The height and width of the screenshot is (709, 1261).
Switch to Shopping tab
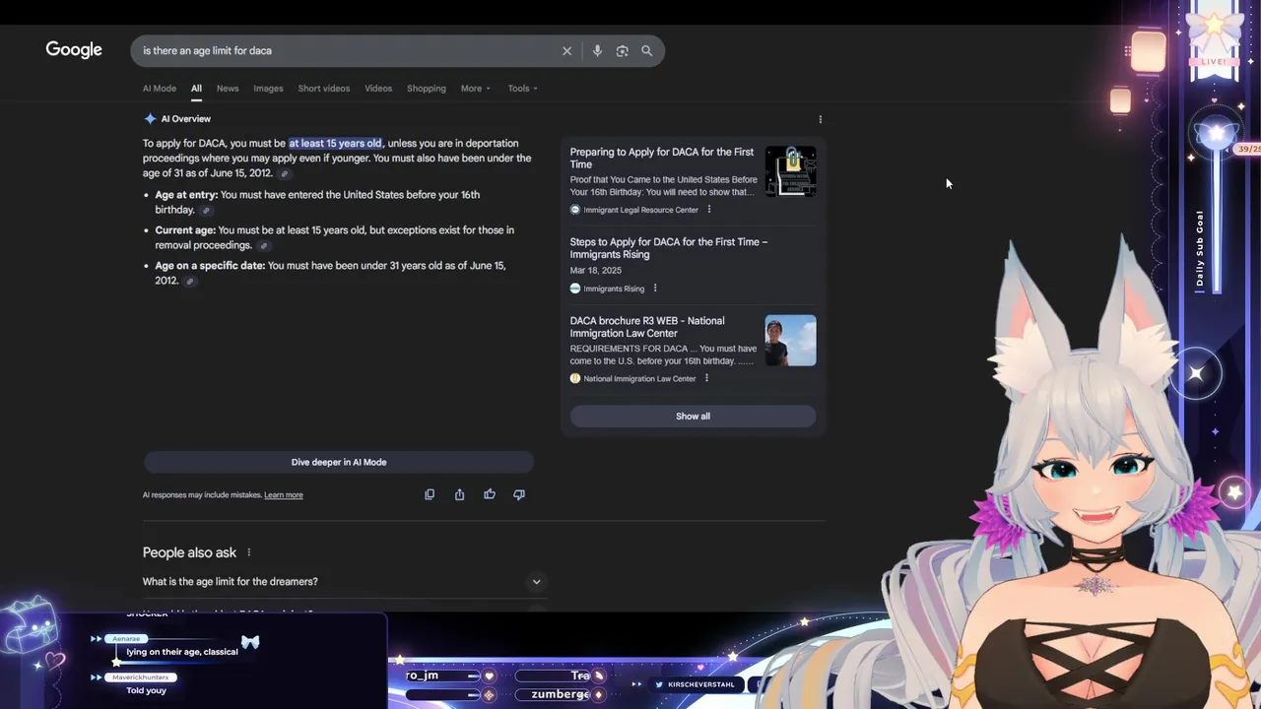[x=427, y=89]
